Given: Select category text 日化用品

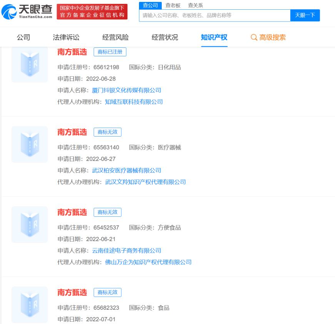Looking at the screenshot, I should coord(169,67).
